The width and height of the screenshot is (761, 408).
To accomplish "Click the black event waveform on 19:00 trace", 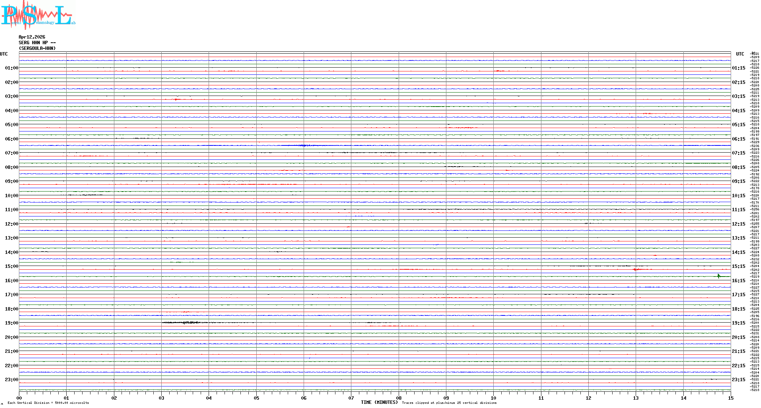I will (x=186, y=323).
